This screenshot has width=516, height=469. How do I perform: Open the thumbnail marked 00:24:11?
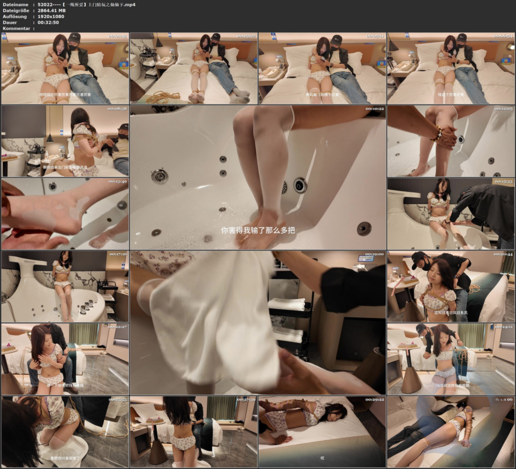click(451, 359)
